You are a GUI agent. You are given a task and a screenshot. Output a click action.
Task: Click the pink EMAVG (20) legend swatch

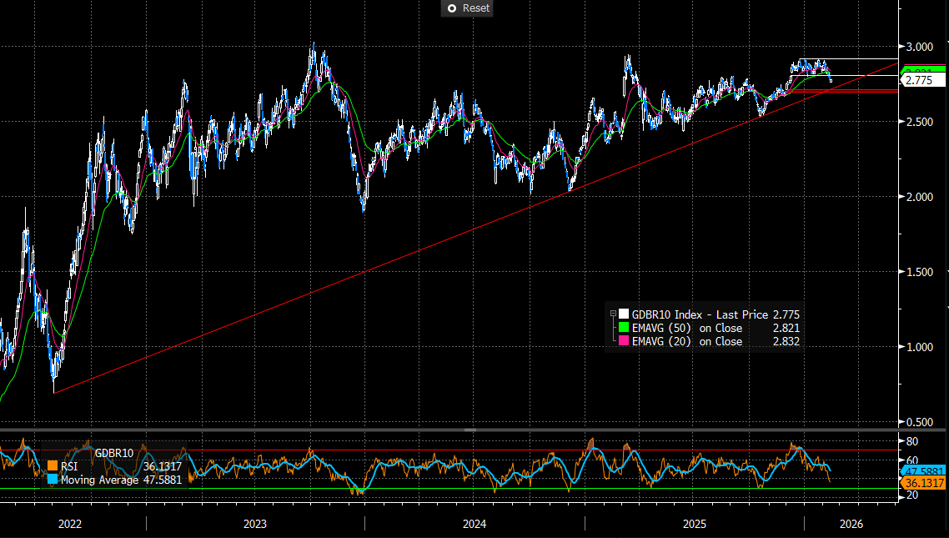coord(623,341)
